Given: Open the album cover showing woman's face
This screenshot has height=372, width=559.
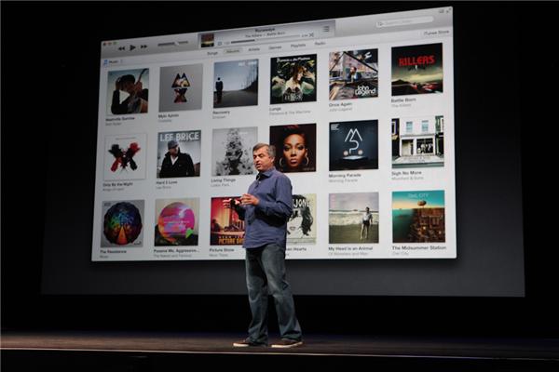Looking at the screenshot, I should coord(293,148).
